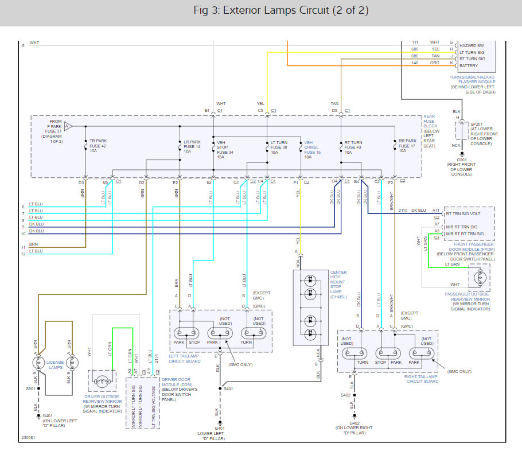Click the '685 YEL' circuit label
Viewport: 522px width, 451px height.
coord(426,49)
